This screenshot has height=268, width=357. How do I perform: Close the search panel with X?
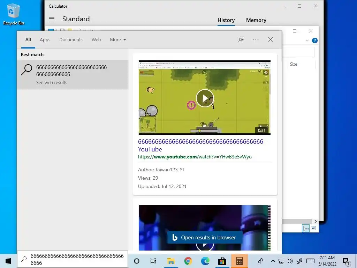271,39
